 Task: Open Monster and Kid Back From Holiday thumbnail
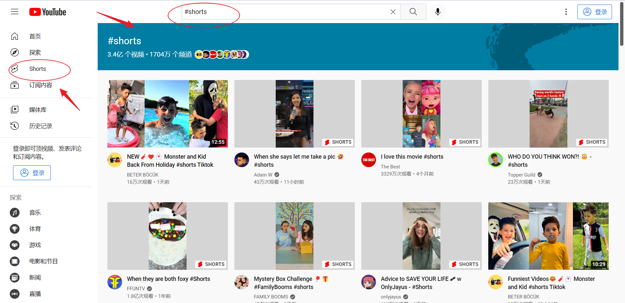(x=168, y=114)
